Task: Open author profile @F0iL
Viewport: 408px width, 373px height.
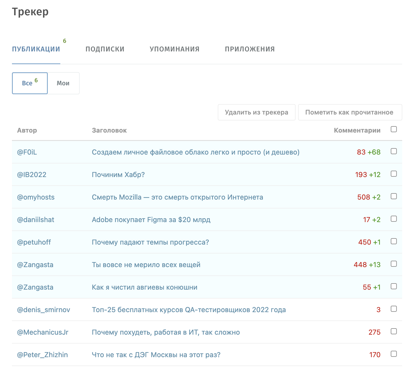Action: point(27,152)
